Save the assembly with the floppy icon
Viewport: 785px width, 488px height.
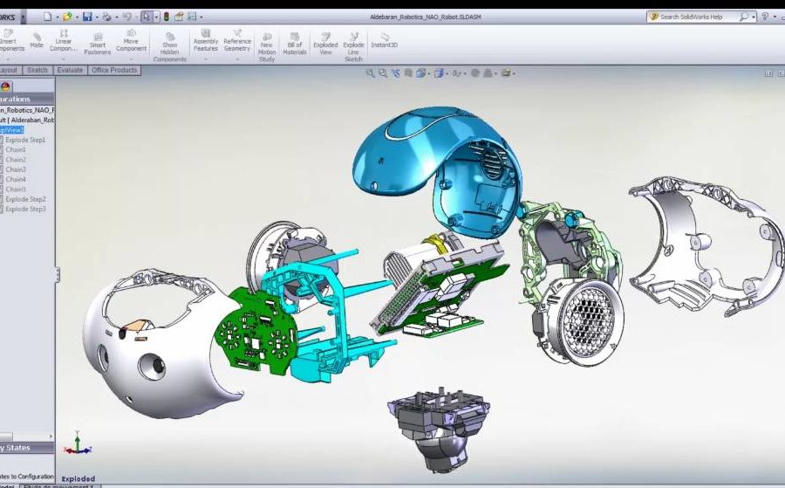point(87,17)
